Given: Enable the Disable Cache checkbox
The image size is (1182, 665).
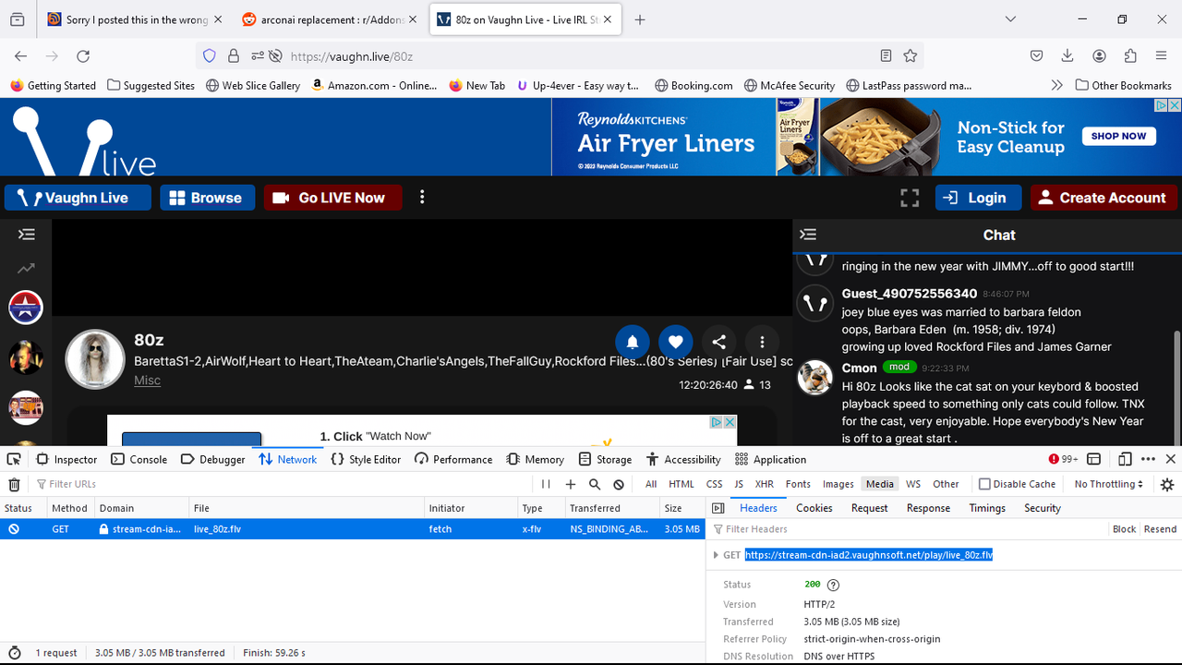Looking at the screenshot, I should pos(984,484).
